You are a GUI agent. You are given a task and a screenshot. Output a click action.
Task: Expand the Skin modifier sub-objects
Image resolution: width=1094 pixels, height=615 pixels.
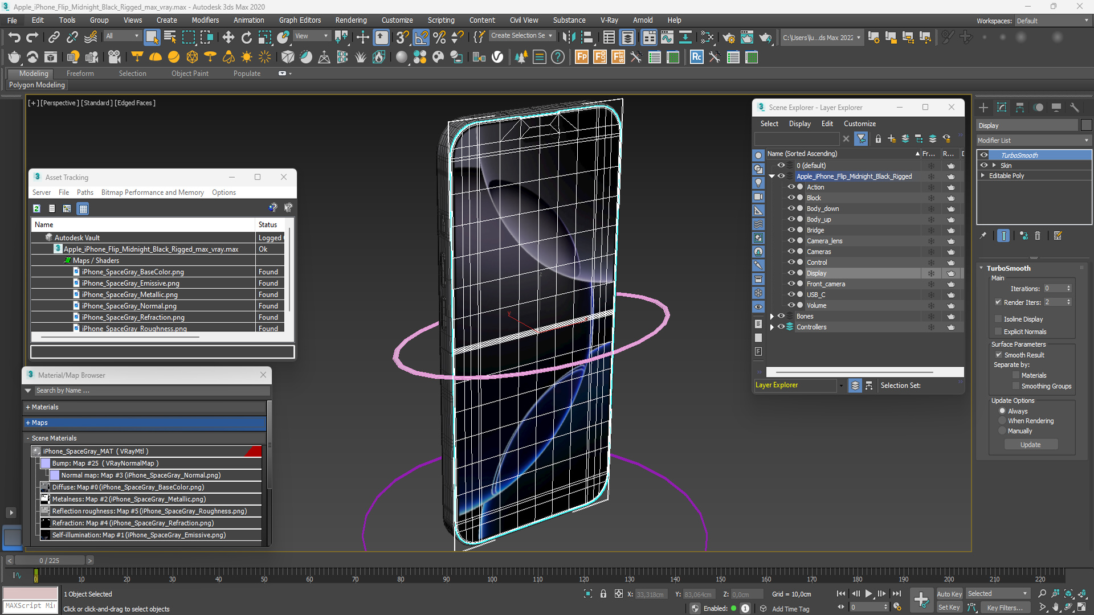pos(994,166)
